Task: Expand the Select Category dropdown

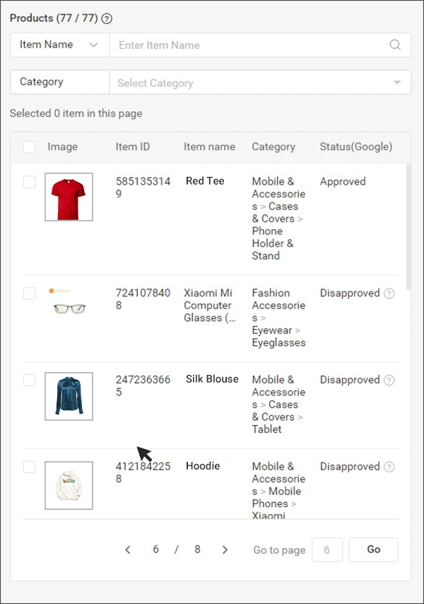Action: [x=261, y=82]
